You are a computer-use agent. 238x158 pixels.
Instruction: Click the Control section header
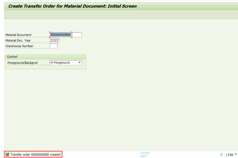[12, 57]
